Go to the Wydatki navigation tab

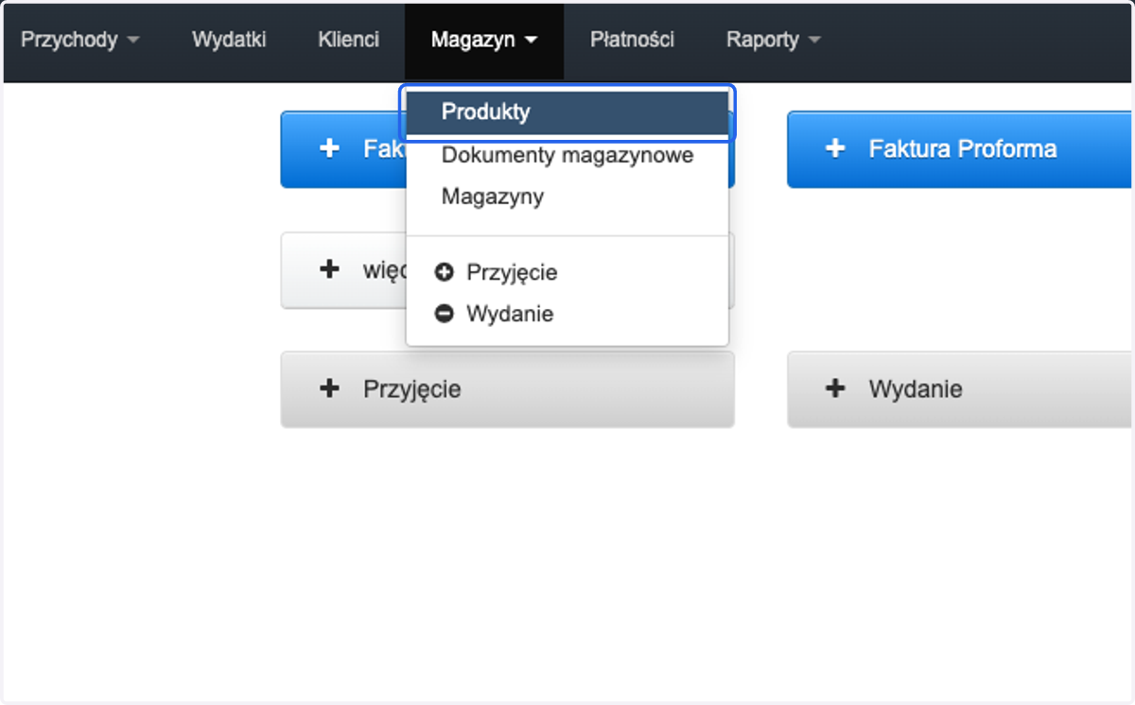(229, 40)
